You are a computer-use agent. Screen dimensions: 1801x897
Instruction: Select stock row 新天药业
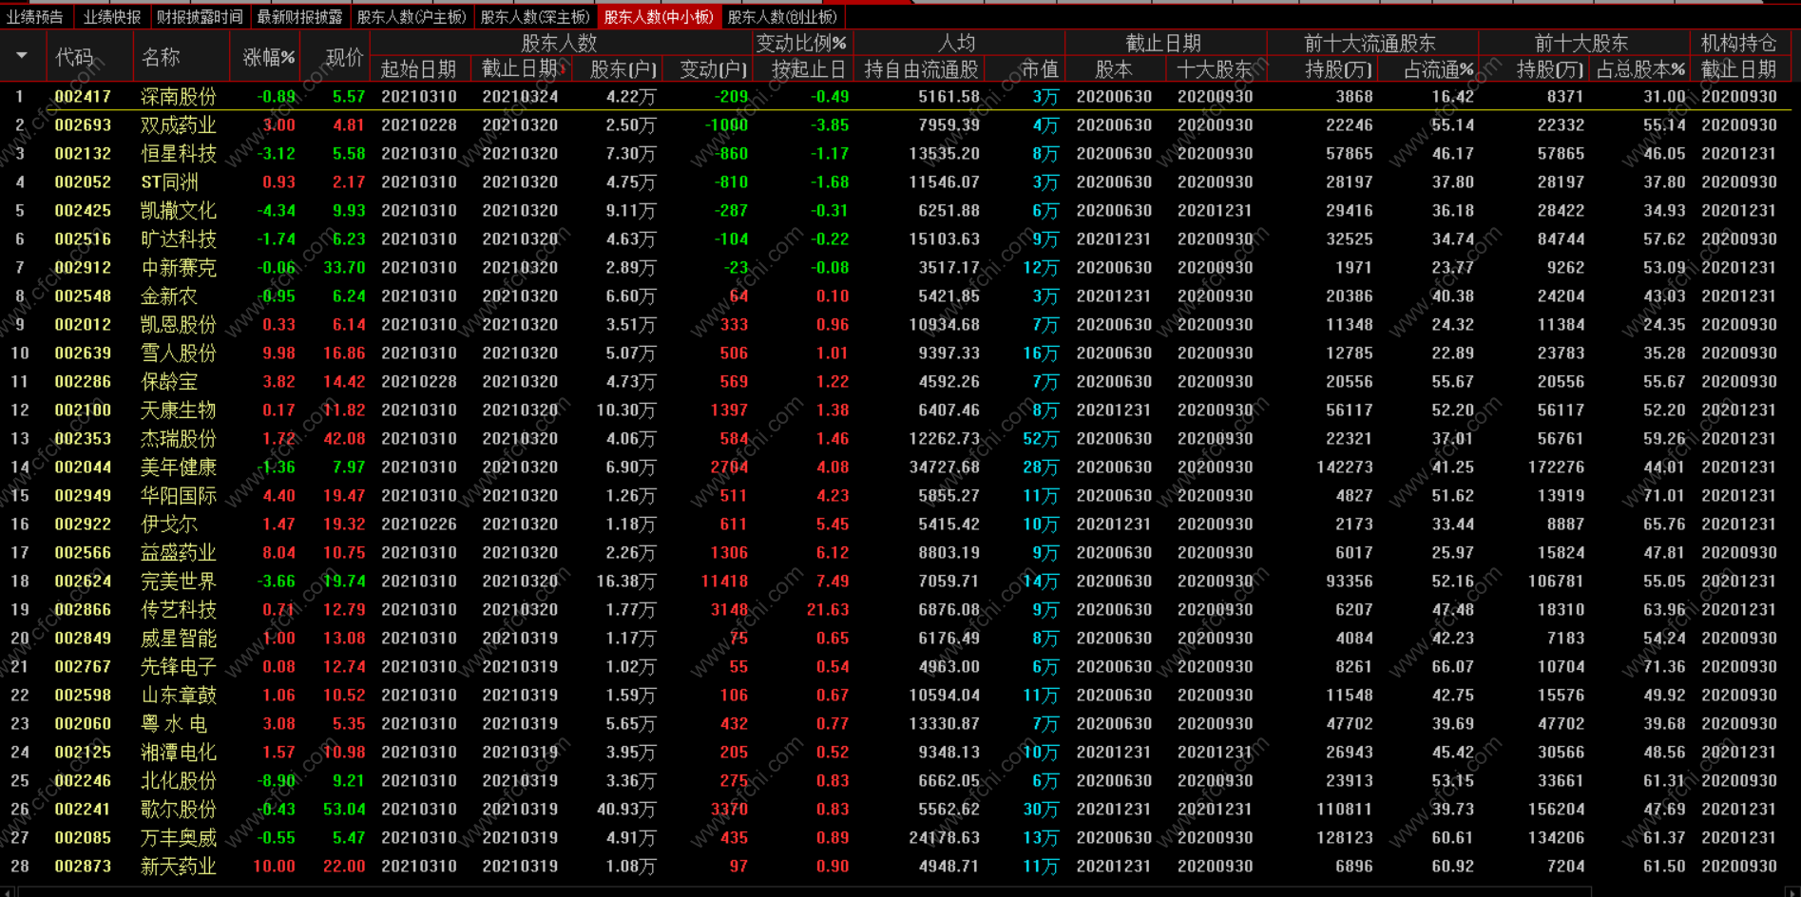895,867
